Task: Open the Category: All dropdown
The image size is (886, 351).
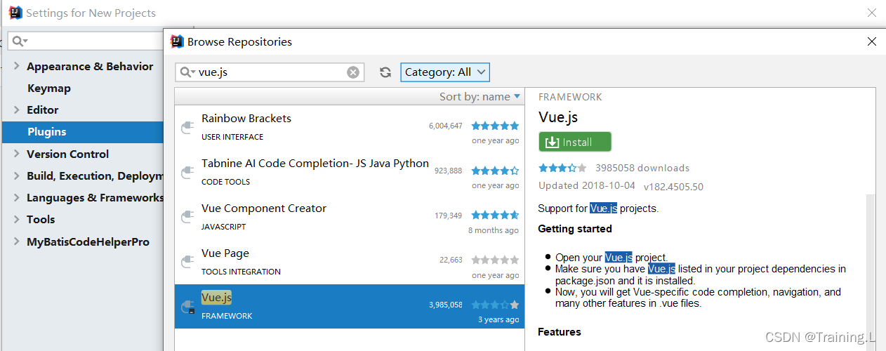Action: pyautogui.click(x=445, y=72)
